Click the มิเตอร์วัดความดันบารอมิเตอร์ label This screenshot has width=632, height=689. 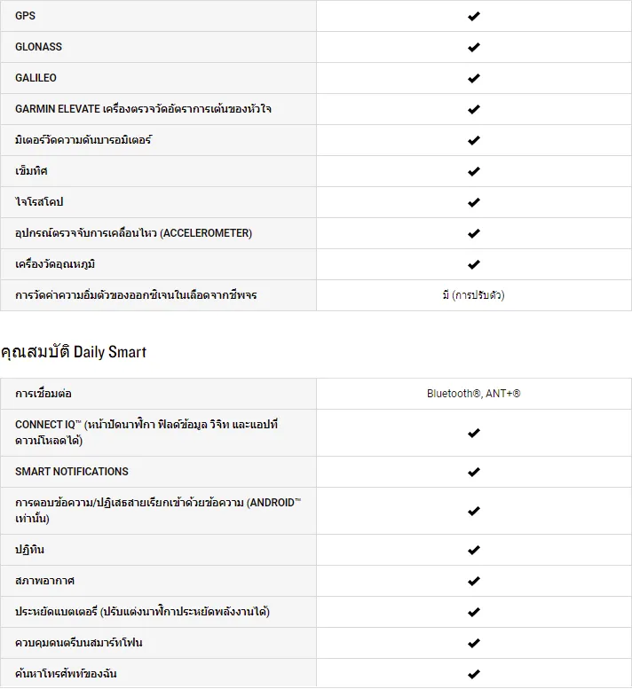83,140
